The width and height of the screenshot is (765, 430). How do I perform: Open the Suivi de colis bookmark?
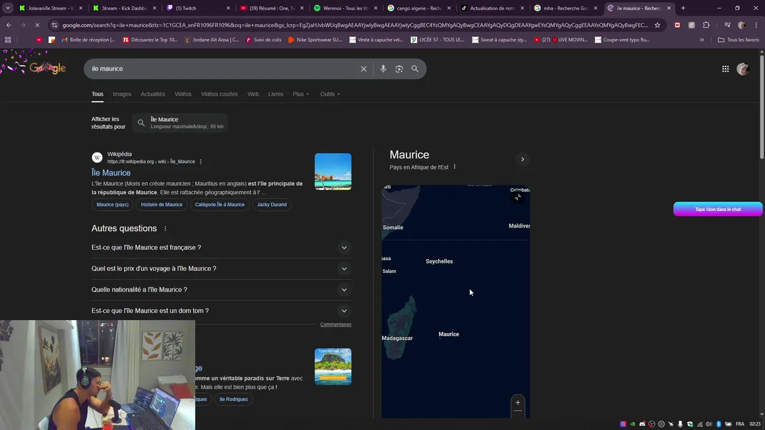point(263,40)
